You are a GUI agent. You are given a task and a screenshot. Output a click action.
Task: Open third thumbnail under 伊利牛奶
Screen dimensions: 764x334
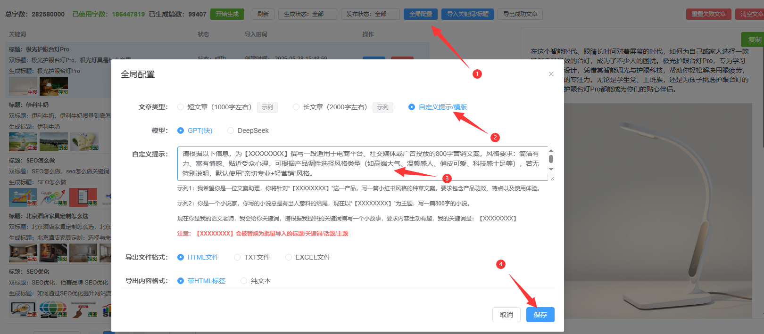tap(84, 141)
